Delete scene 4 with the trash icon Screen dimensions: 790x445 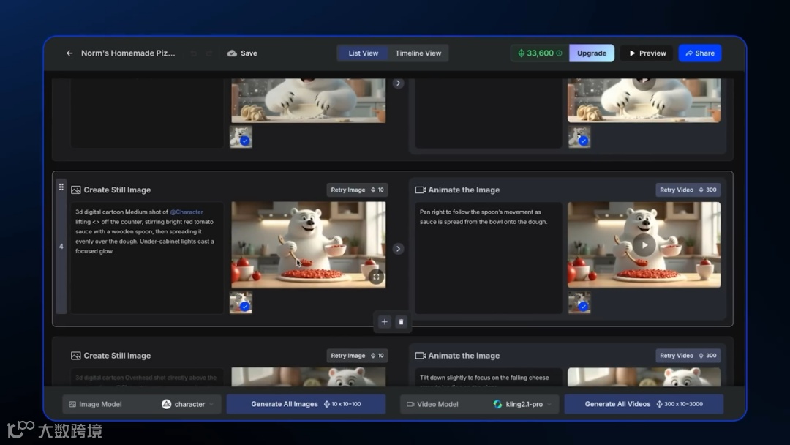pos(401,321)
